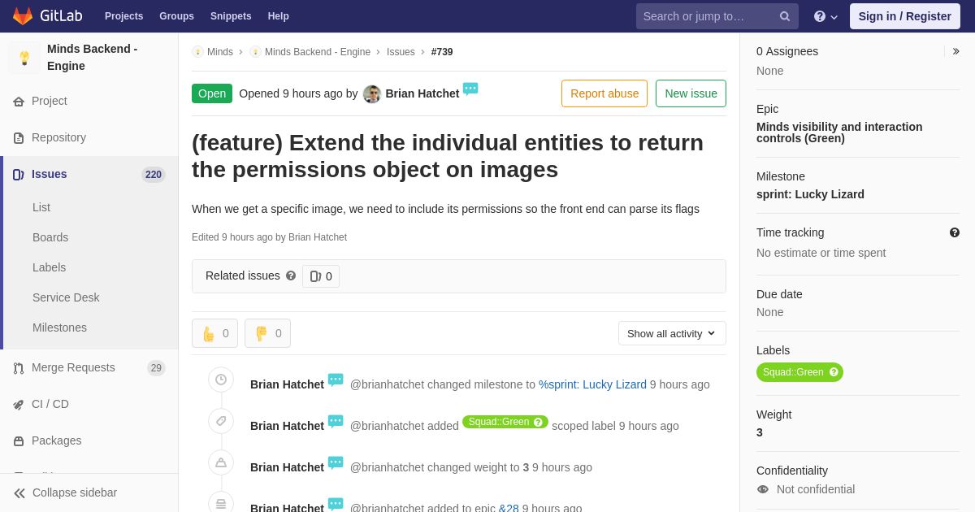This screenshot has height=512, width=975.
Task: Click the label tag activity icon
Action: 221,421
